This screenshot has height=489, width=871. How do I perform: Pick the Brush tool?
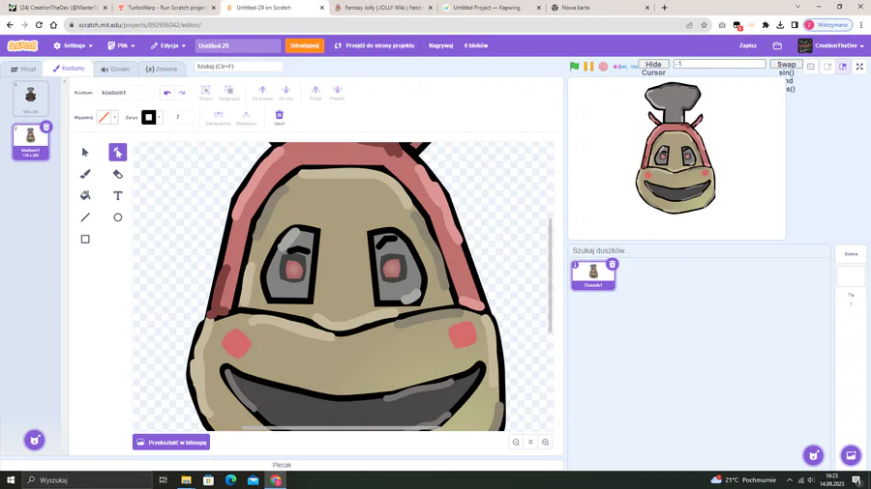click(x=85, y=174)
